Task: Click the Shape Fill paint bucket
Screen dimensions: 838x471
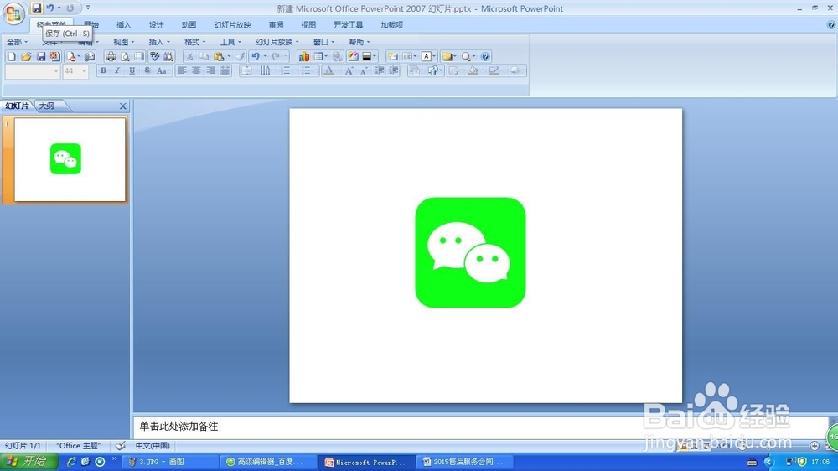Action: tap(473, 70)
